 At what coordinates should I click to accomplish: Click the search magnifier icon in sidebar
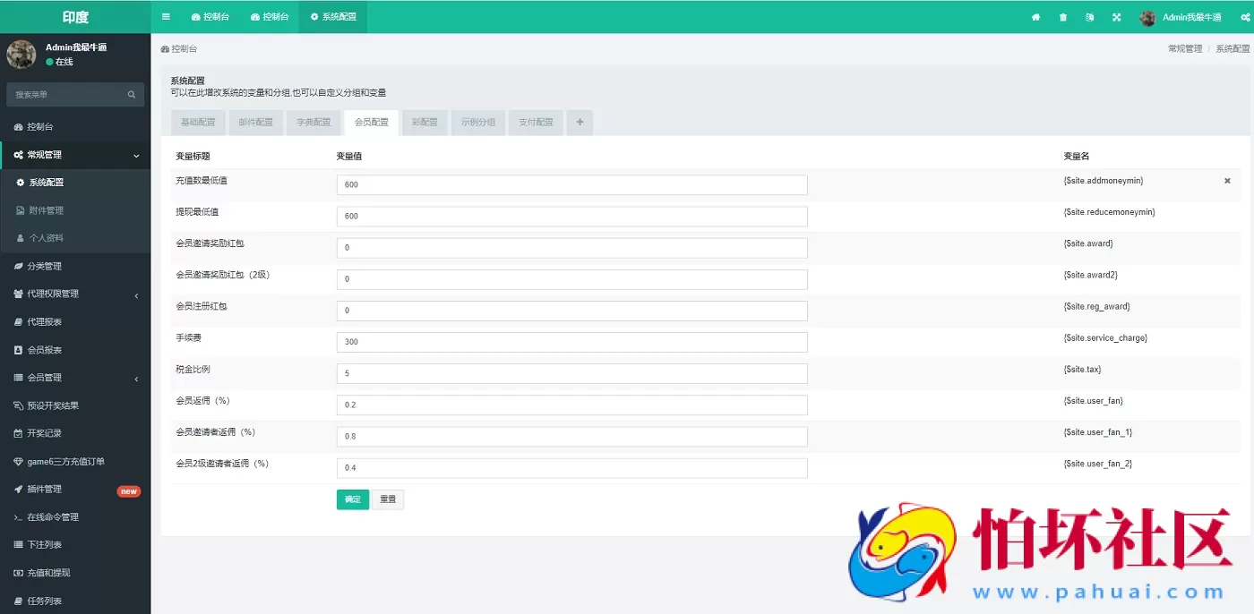(x=131, y=95)
